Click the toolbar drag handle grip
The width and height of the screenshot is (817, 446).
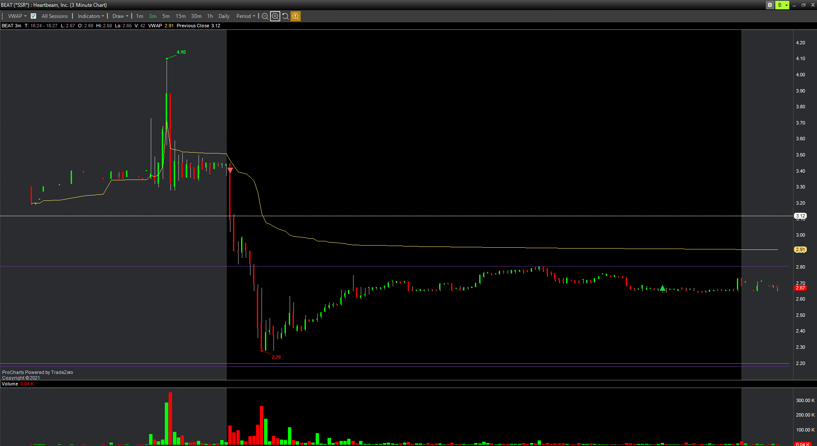coord(3,16)
